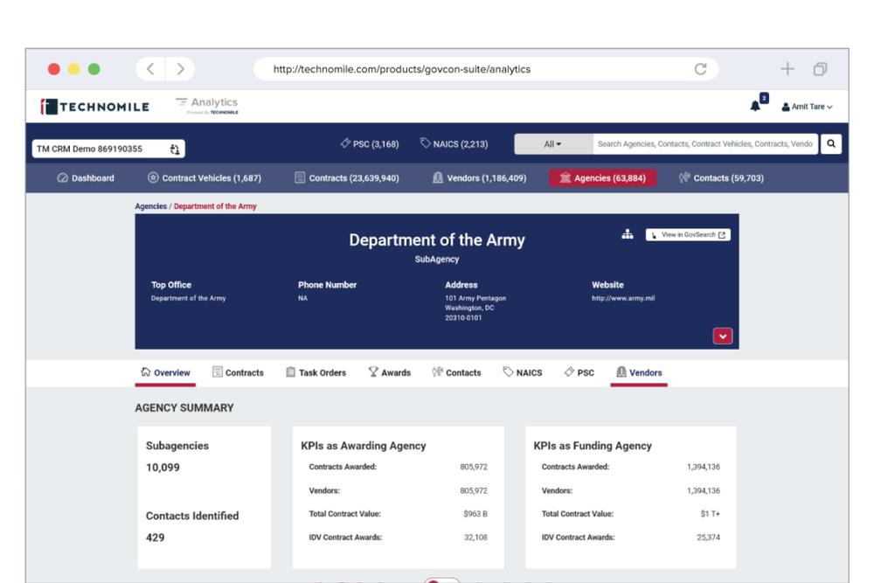Switch to the Awards tab
The height and width of the screenshot is (583, 874).
pos(389,372)
